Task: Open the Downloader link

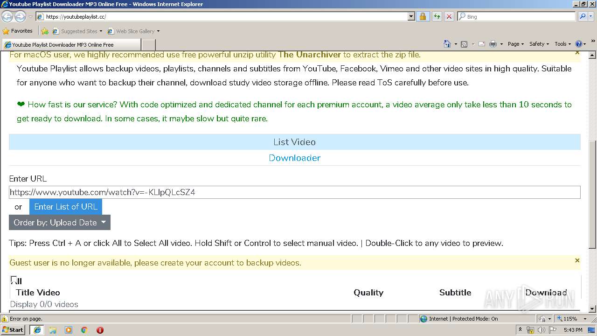Action: pos(294,158)
